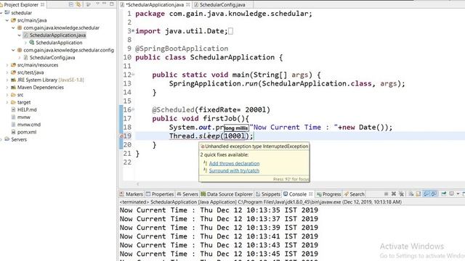Select the Servers project
The width and height of the screenshot is (465, 261).
19,139
